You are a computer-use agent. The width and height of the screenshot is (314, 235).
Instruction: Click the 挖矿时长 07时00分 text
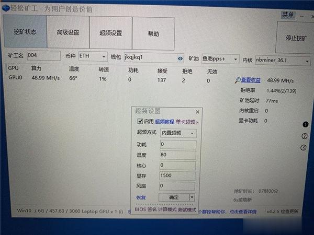click(x=256, y=191)
